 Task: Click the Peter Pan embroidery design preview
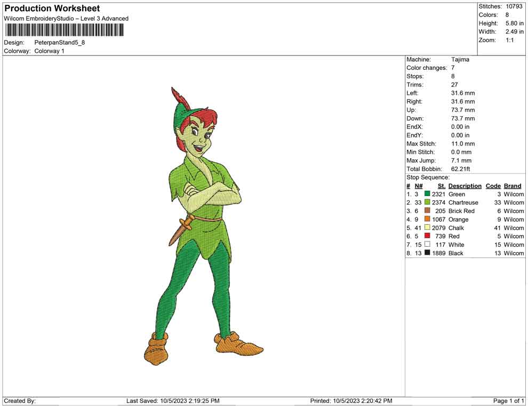click(204, 226)
